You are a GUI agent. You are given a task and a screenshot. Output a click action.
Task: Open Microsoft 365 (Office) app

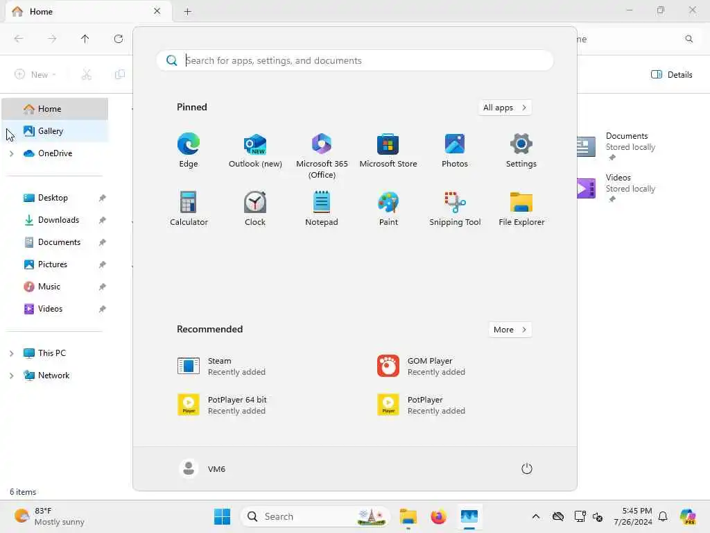(322, 155)
